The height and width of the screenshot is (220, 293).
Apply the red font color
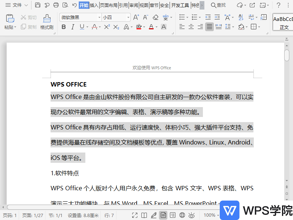pos(151,27)
